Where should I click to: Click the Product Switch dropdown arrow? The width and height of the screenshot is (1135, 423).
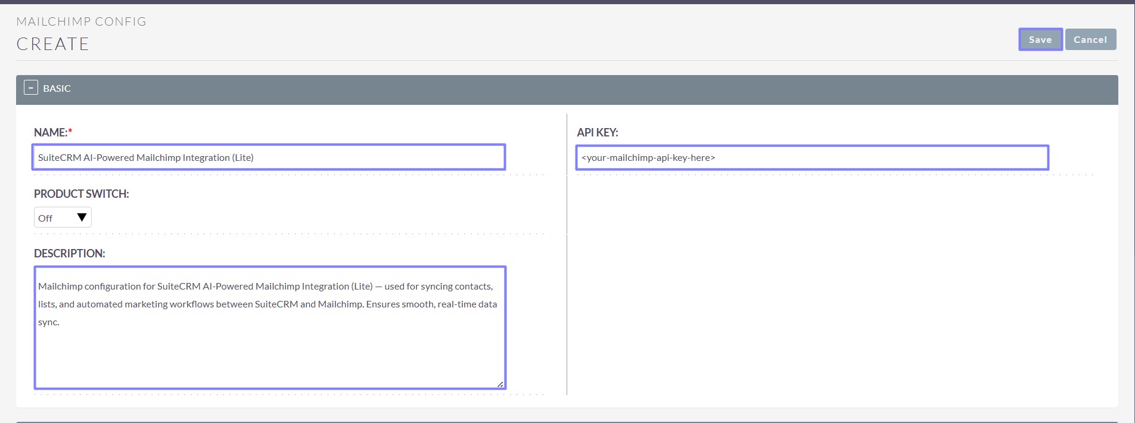coord(82,217)
